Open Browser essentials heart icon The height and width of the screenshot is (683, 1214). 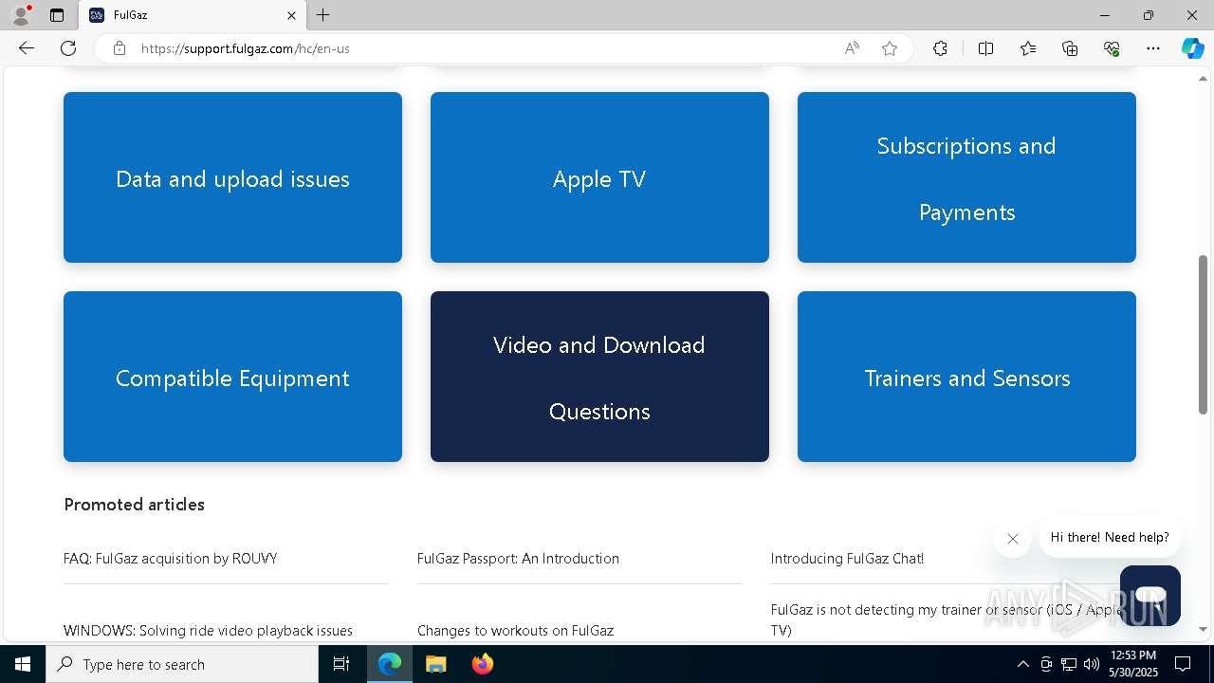pyautogui.click(x=1112, y=48)
